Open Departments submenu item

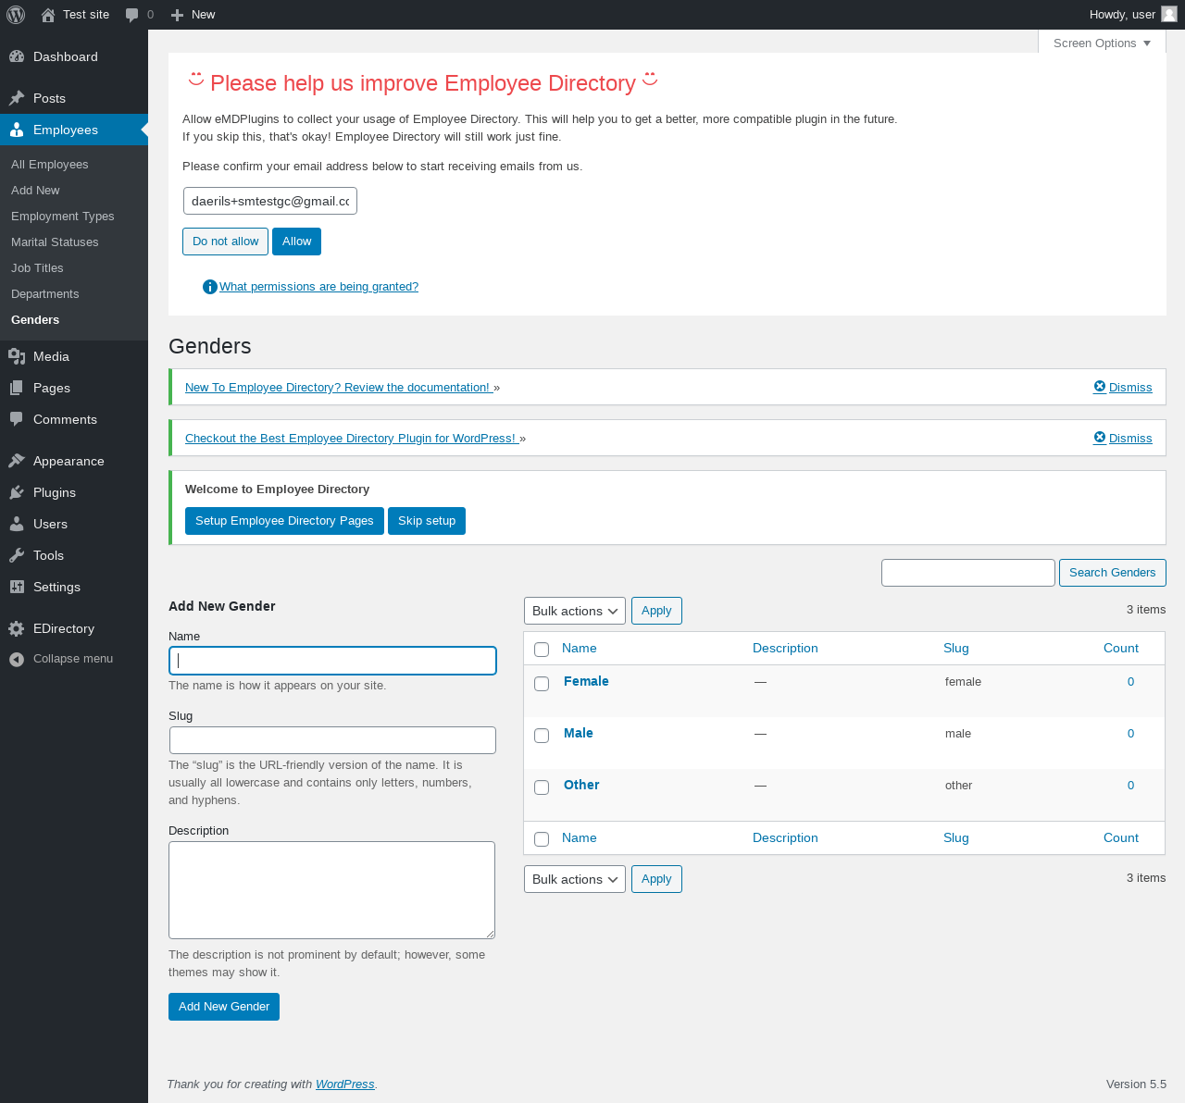coord(45,294)
